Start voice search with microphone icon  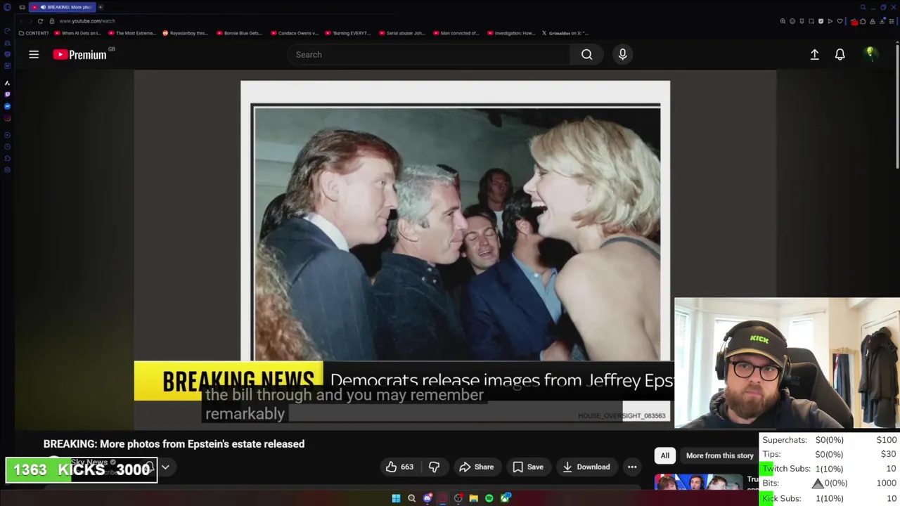[x=622, y=54]
